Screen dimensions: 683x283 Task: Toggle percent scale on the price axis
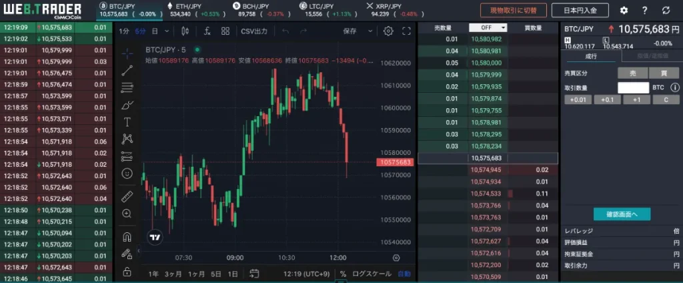click(343, 274)
